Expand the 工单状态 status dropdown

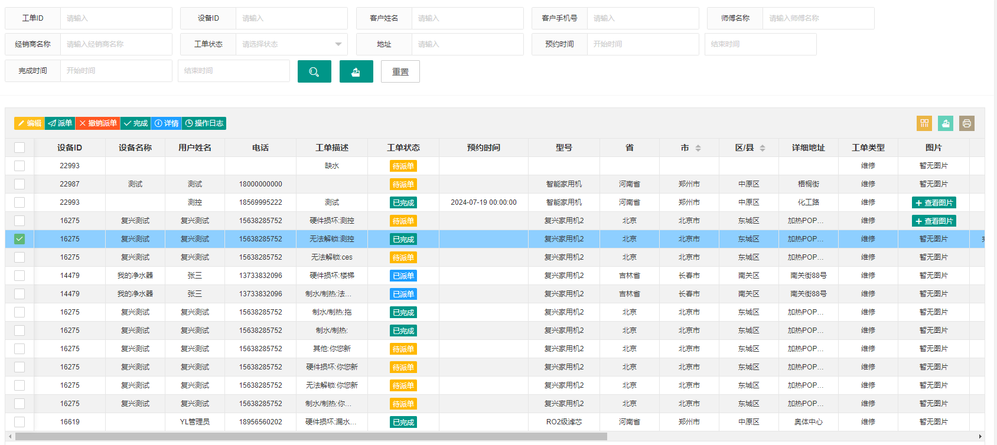291,44
